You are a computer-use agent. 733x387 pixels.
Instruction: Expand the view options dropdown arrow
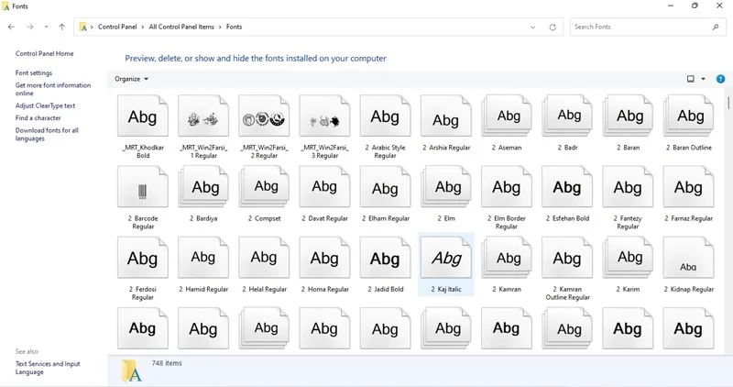pos(703,79)
